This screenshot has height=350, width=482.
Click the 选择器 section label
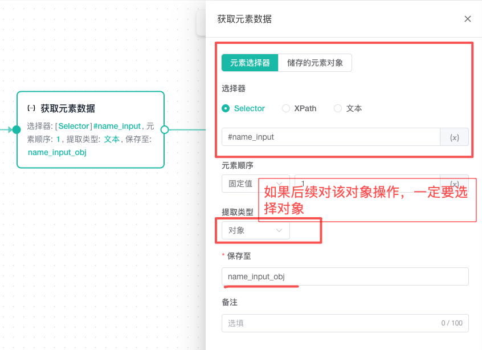click(x=234, y=88)
